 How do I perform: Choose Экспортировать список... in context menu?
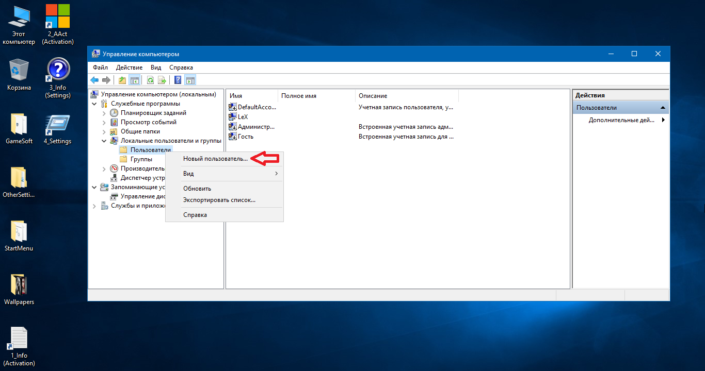(225, 200)
